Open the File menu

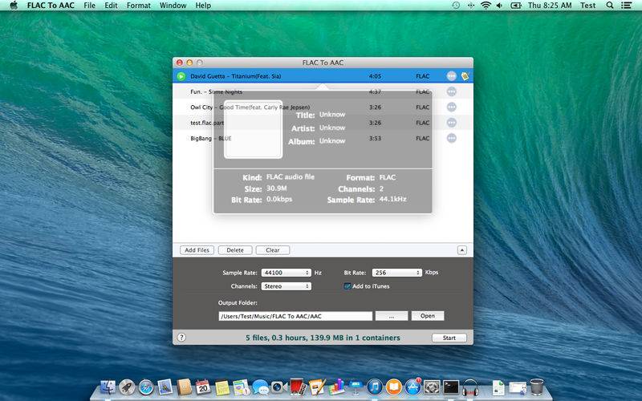(x=89, y=6)
